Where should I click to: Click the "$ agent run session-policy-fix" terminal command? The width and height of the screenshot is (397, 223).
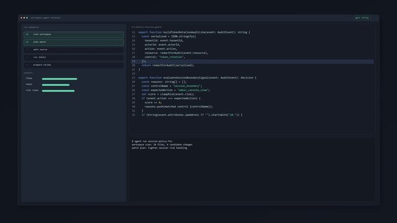click(152, 141)
